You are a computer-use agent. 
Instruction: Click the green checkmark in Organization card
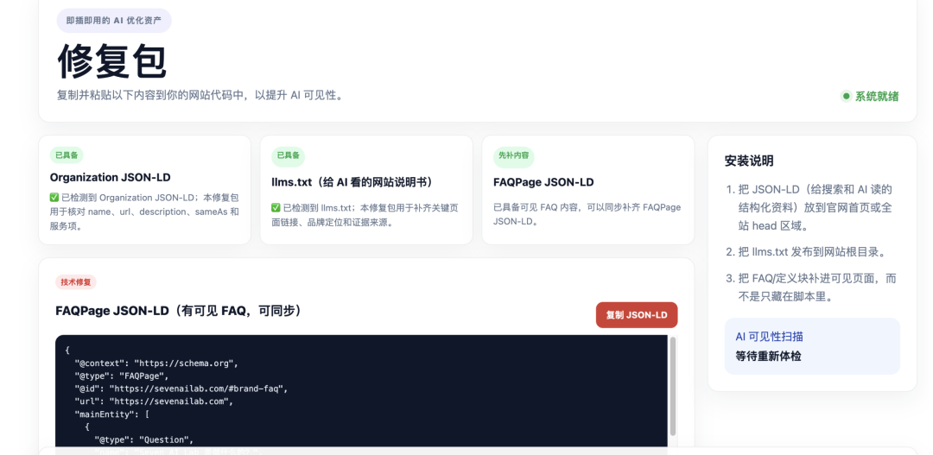pos(54,197)
